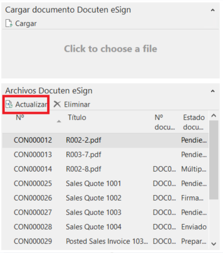Click the Sales Quote 1001 title
This screenshot has height=253, width=223.
click(x=93, y=184)
